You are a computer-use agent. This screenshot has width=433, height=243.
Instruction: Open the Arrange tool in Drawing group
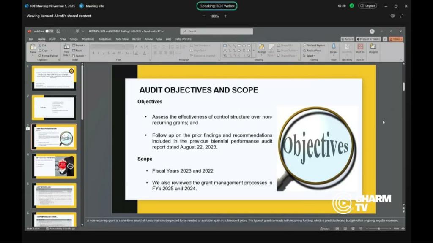tap(261, 49)
